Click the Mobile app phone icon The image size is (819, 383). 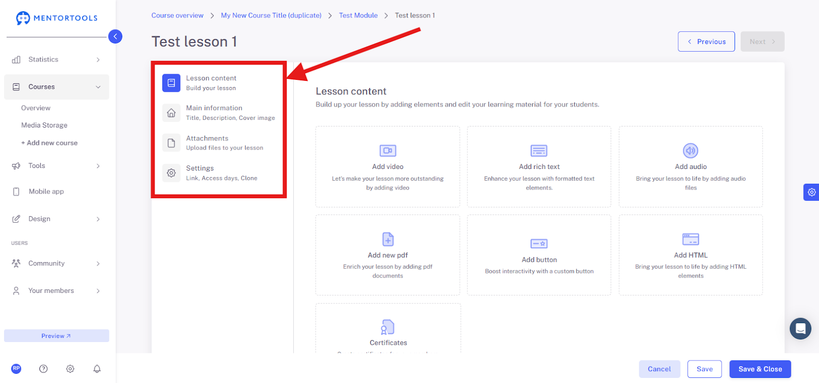point(16,192)
